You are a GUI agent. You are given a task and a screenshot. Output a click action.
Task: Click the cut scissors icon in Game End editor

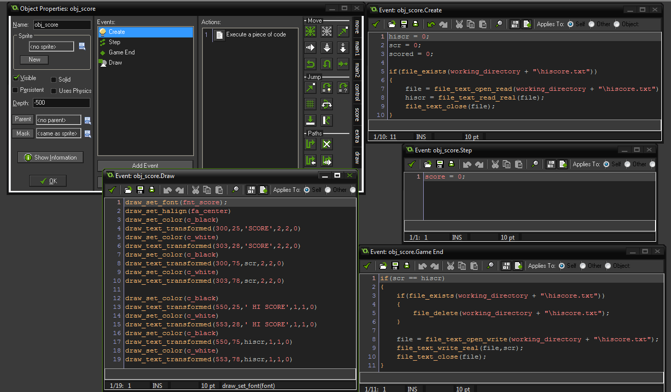click(450, 266)
